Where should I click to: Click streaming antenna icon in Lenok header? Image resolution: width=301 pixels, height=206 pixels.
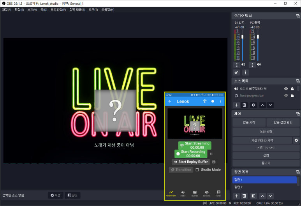tap(205, 101)
